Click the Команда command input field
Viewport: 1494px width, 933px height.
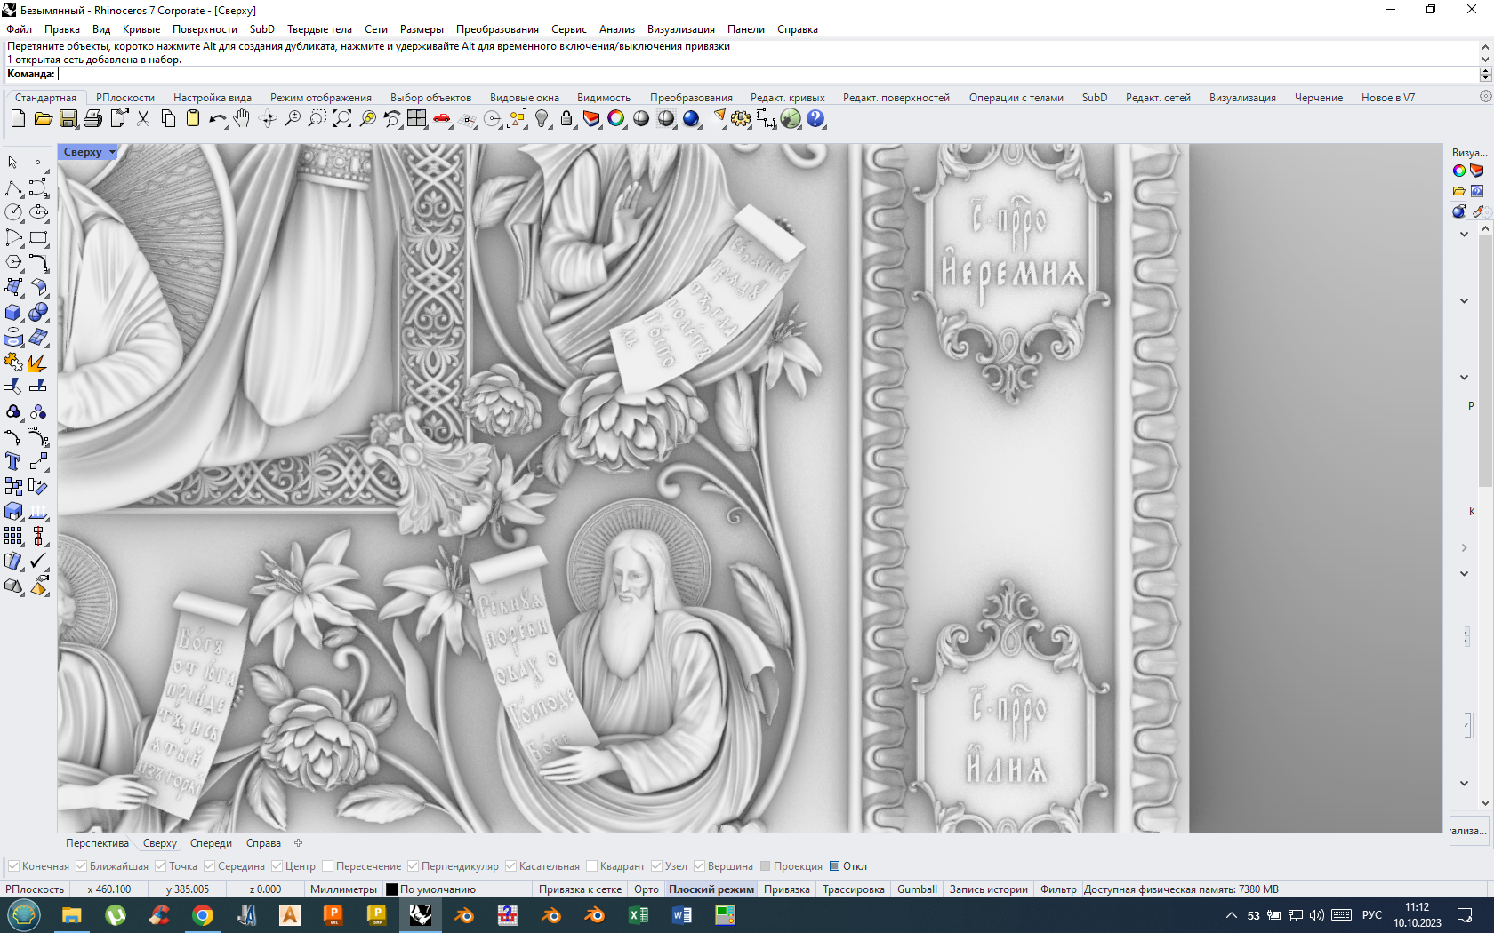coord(767,74)
